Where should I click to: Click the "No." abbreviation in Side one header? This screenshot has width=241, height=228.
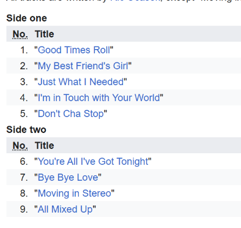[20, 34]
